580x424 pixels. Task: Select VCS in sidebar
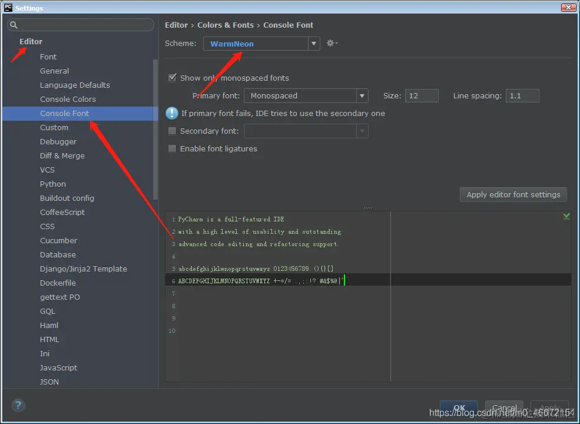(47, 170)
